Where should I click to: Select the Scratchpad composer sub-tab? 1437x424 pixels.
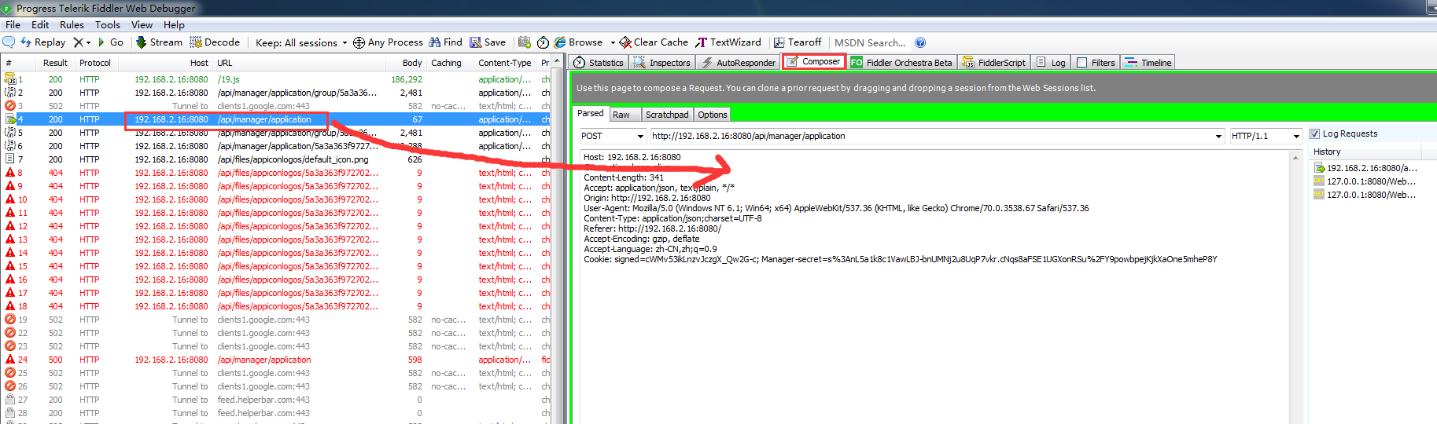[x=667, y=115]
